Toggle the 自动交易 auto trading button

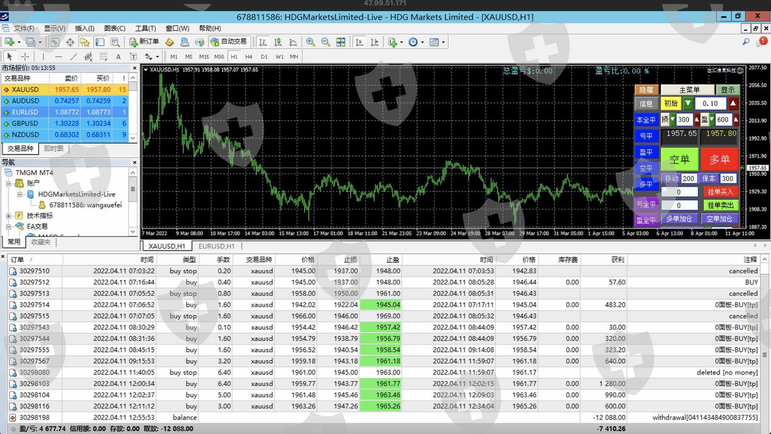tap(229, 42)
